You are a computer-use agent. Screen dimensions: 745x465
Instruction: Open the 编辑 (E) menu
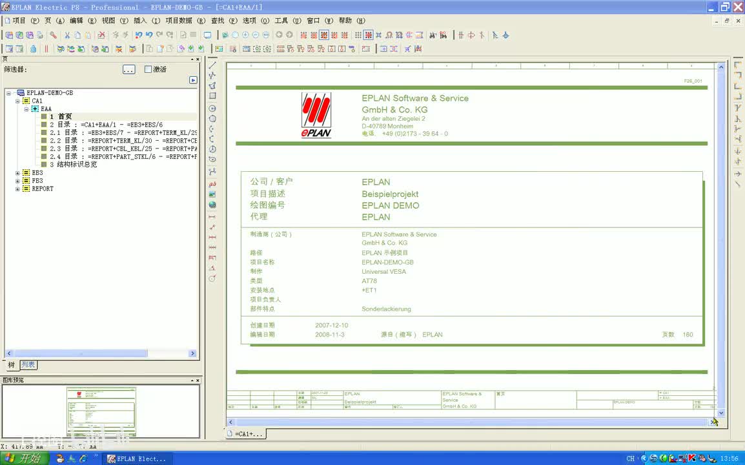pyautogui.click(x=83, y=21)
